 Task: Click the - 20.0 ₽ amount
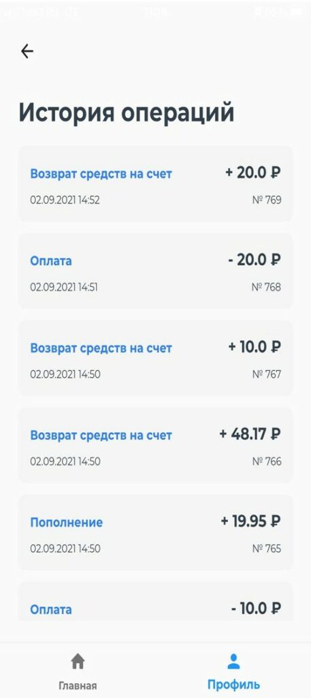(x=255, y=260)
